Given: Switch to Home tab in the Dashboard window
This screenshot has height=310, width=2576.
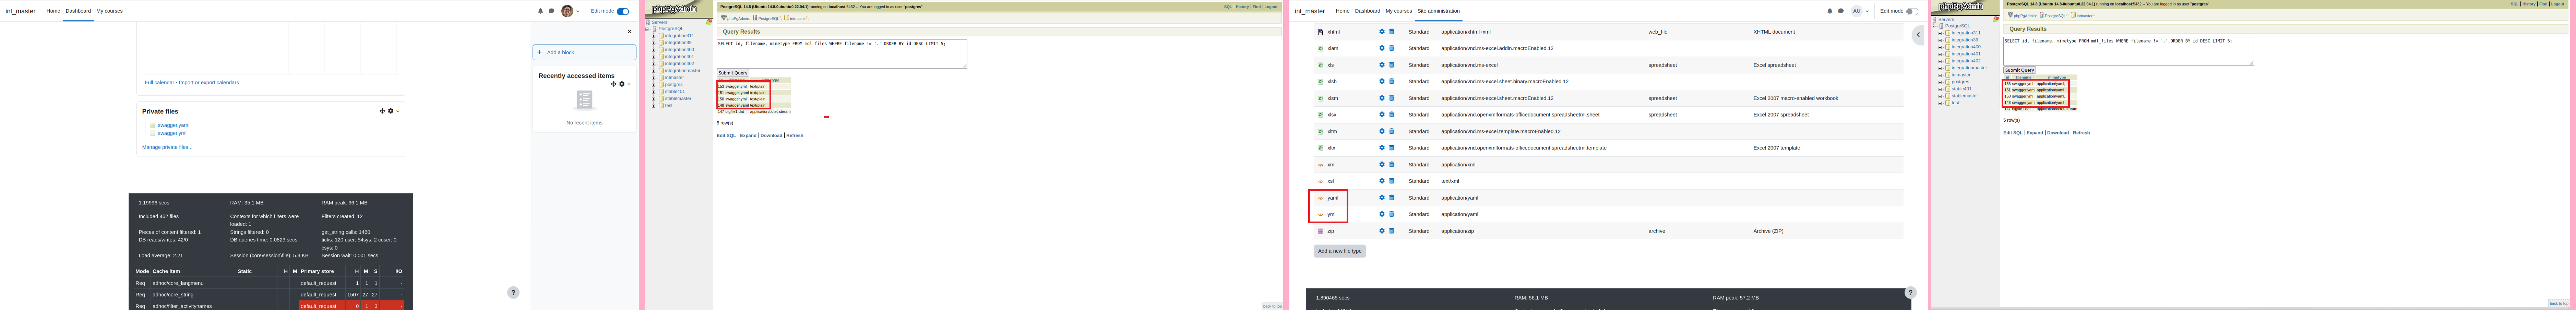Looking at the screenshot, I should (x=53, y=11).
